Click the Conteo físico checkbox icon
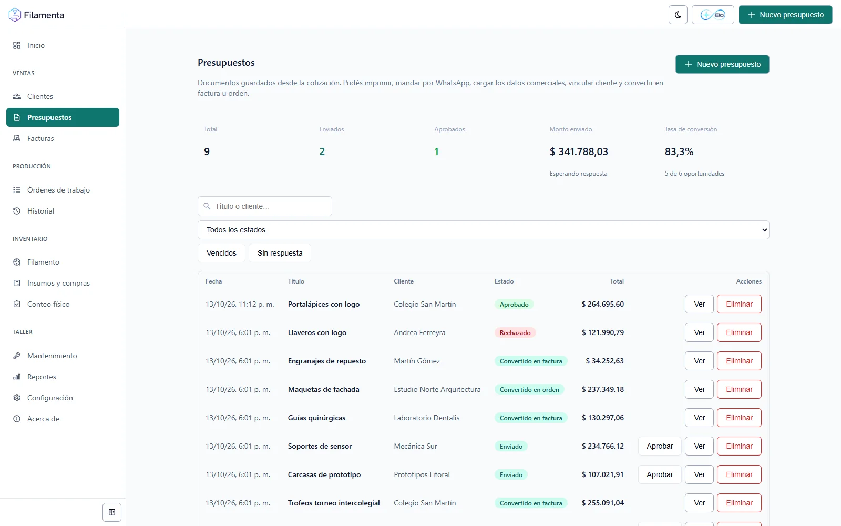 [x=17, y=304]
